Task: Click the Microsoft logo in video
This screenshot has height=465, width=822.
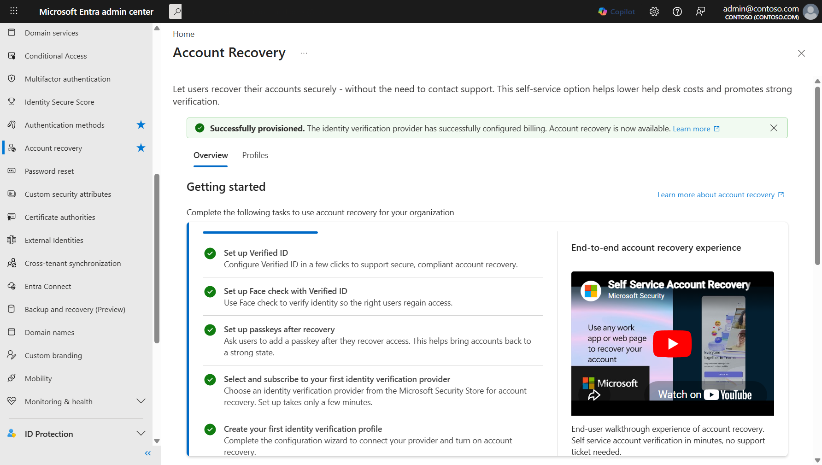Action: [x=610, y=383]
